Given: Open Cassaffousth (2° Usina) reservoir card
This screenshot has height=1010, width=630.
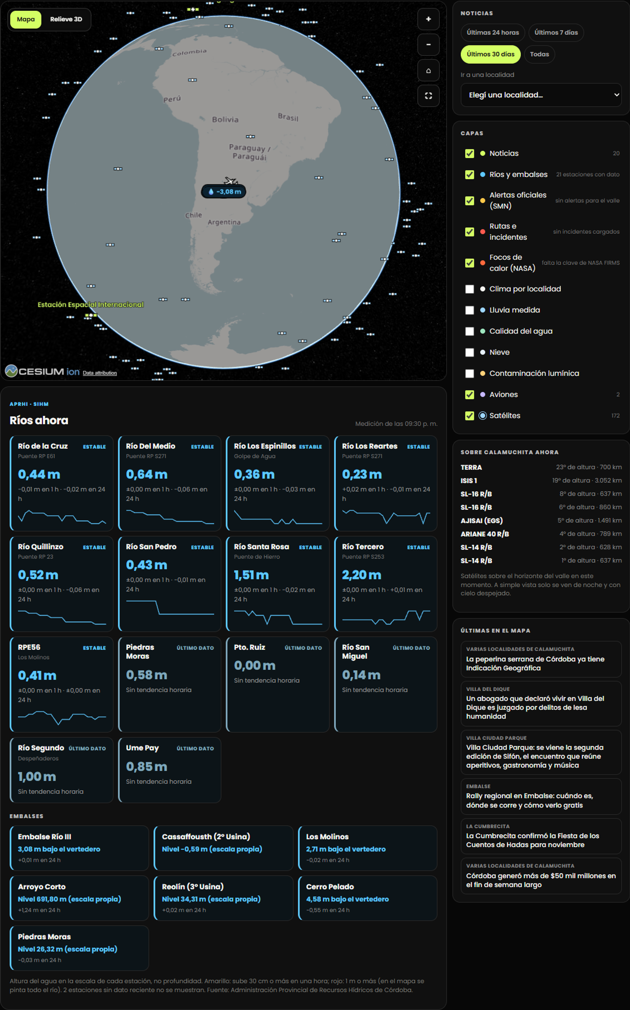Looking at the screenshot, I should (224, 848).
